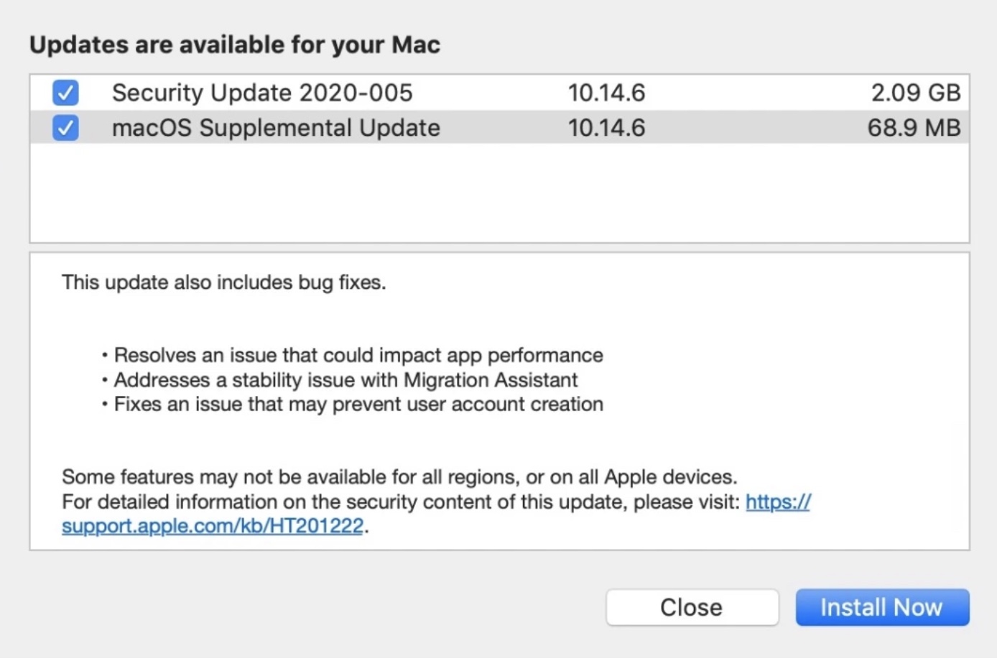Click the user account creation bullet point
The width and height of the screenshot is (997, 661).
(x=358, y=404)
